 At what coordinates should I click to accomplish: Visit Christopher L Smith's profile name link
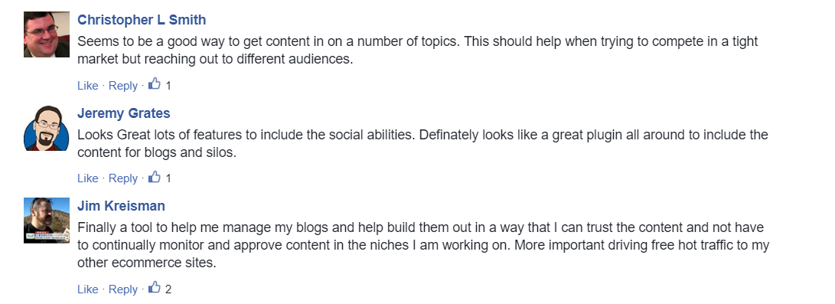click(x=142, y=20)
